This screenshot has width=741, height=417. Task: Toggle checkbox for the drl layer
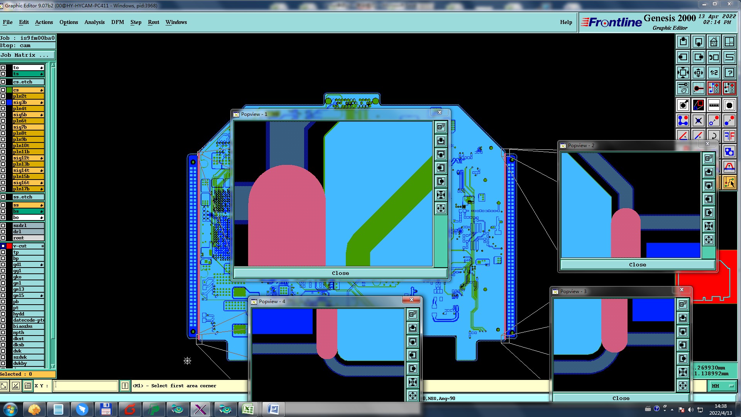[3, 232]
